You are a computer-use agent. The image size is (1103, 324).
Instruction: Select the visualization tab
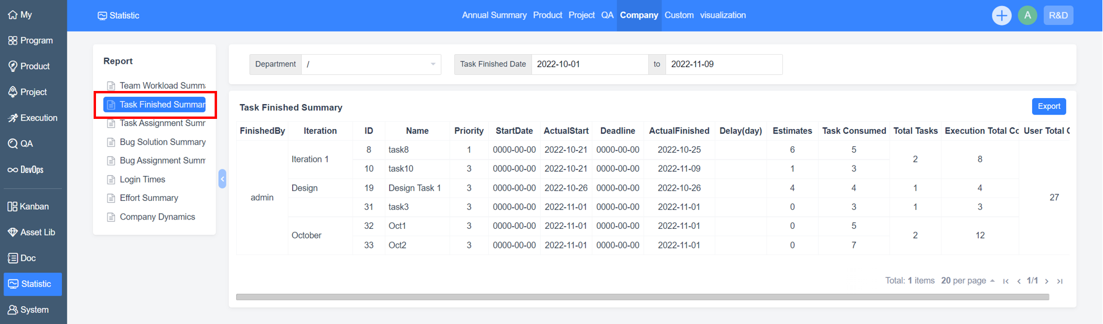click(x=723, y=15)
